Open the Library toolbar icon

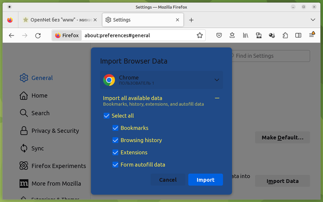tap(246, 36)
